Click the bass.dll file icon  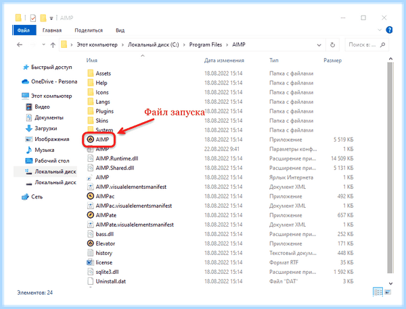coord(90,234)
